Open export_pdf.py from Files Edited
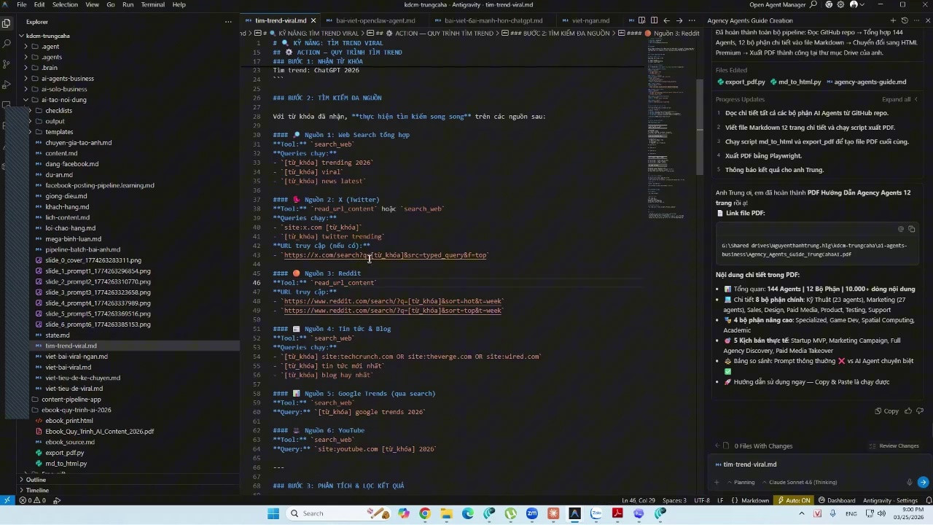933x525 pixels. click(x=741, y=82)
